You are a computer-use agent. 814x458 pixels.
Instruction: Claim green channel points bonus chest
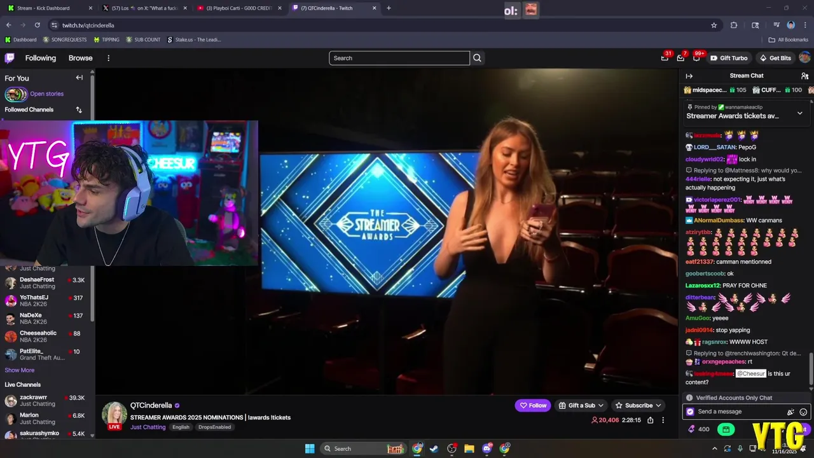point(726,429)
